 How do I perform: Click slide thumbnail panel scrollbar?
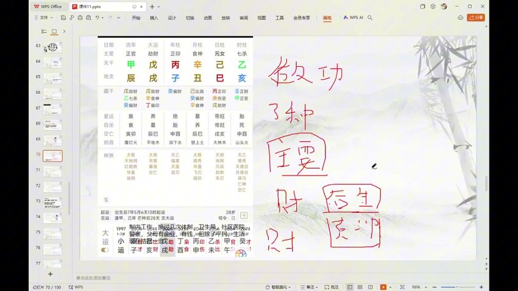69,198
